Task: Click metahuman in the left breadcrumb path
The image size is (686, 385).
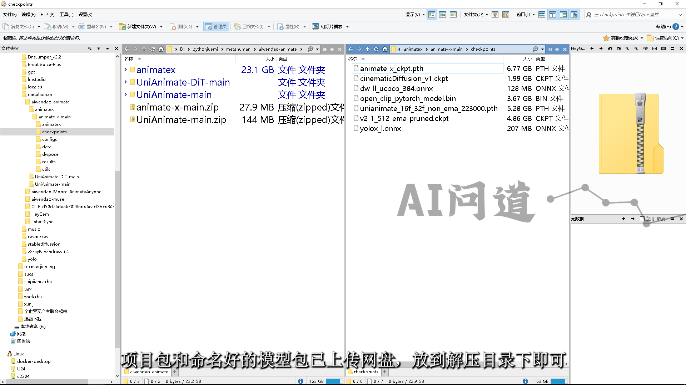Action: [238, 49]
